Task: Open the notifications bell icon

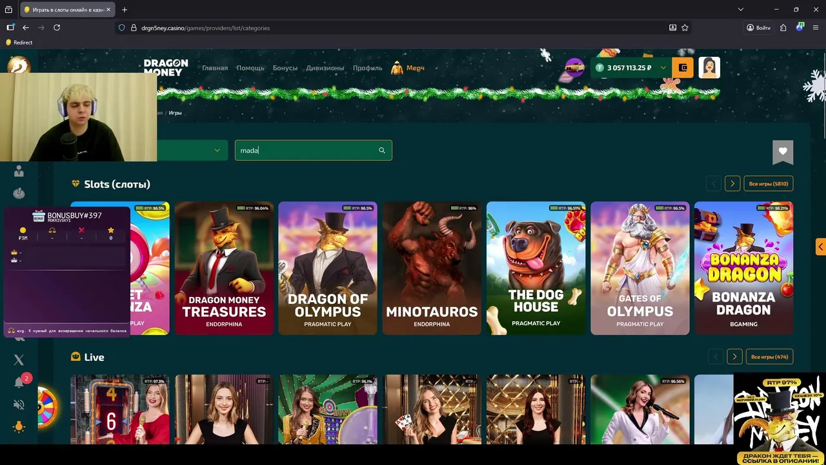Action: click(x=19, y=382)
